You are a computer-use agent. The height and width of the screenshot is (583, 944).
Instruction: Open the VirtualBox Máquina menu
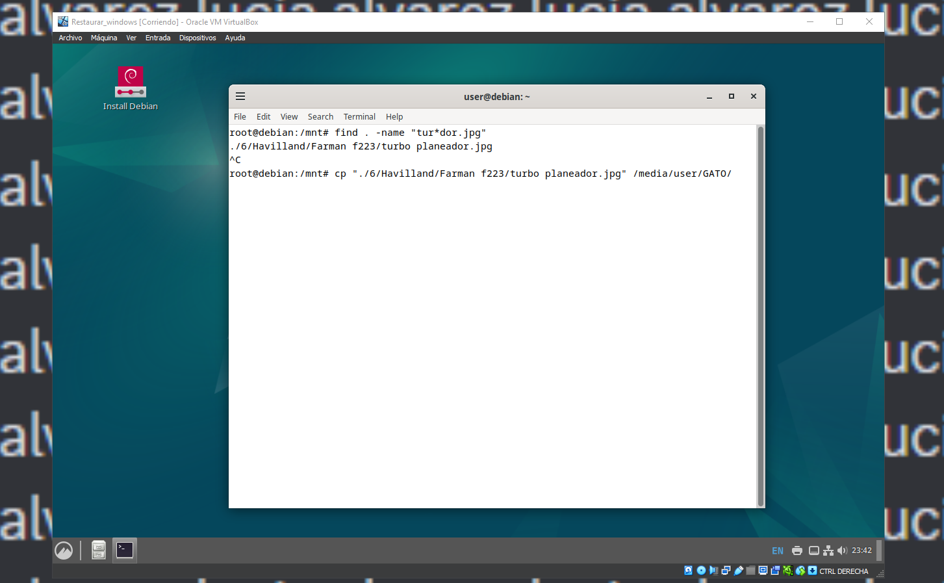tap(104, 38)
